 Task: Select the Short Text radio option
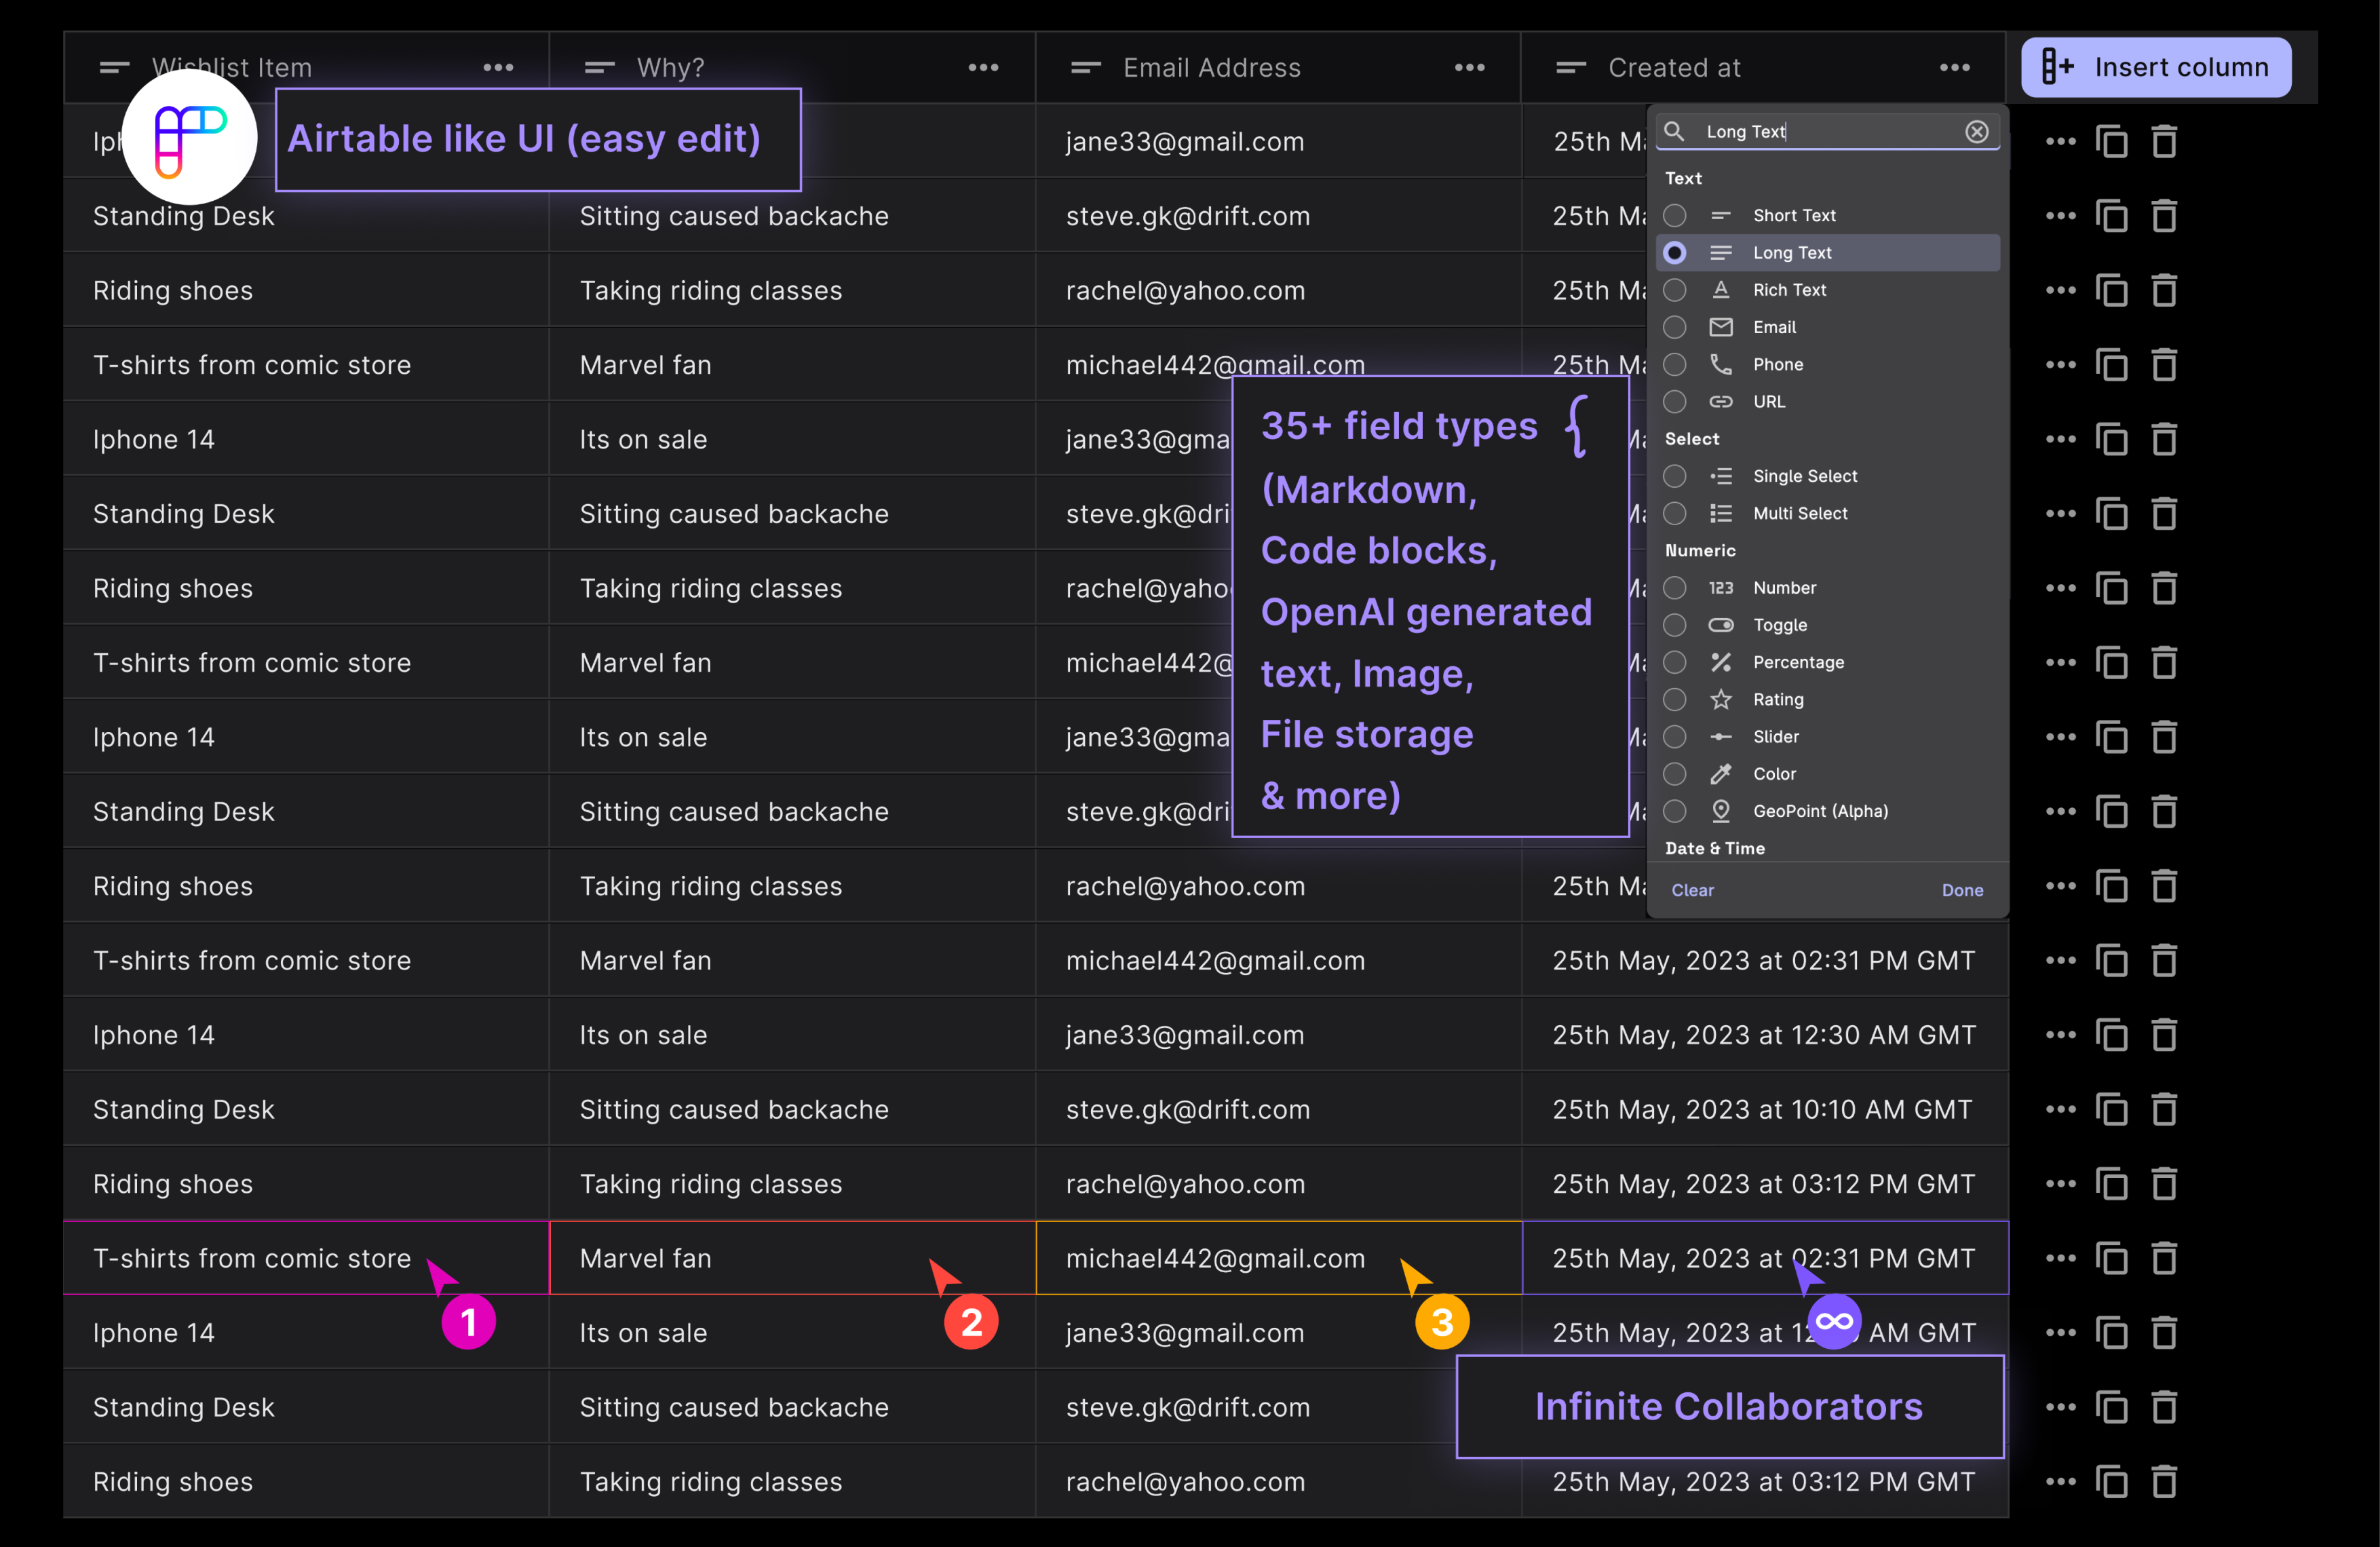(x=1675, y=215)
